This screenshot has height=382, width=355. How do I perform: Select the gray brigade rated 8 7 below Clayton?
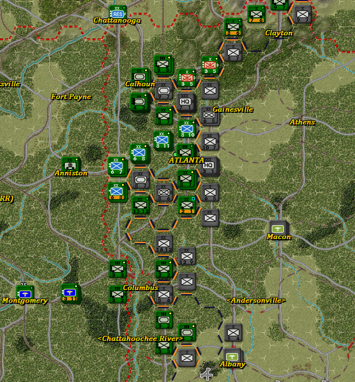tap(233, 52)
